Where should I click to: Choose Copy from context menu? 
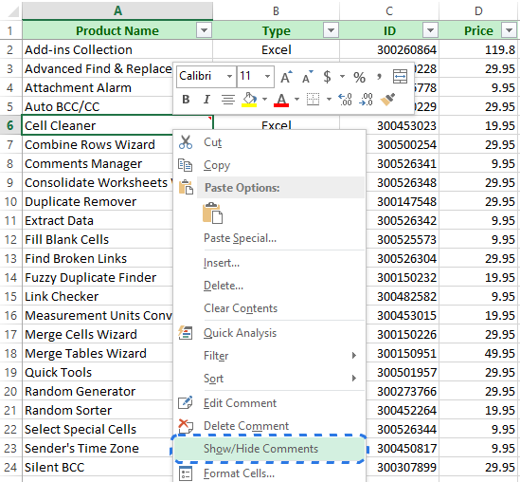[269, 165]
